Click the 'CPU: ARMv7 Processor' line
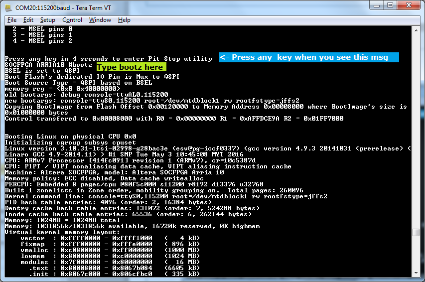 (130, 160)
